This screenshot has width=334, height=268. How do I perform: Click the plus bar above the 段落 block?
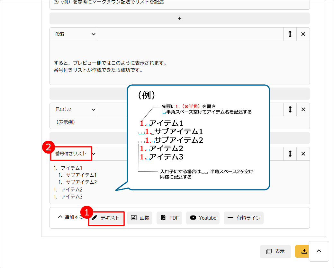click(179, 19)
